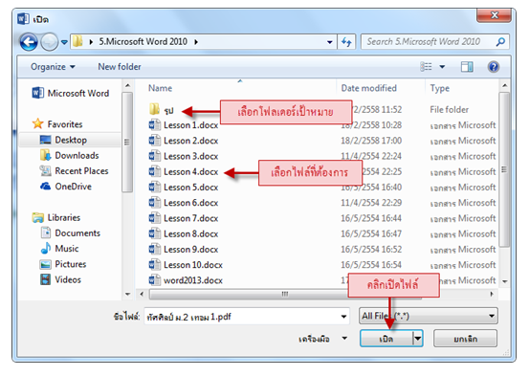Go back with the blue Back arrow
The image size is (529, 376).
tap(29, 42)
